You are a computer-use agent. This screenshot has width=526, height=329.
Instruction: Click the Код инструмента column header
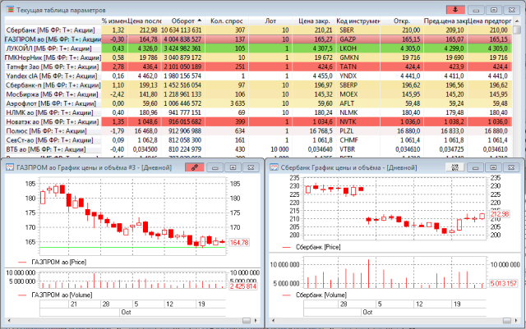(358, 20)
